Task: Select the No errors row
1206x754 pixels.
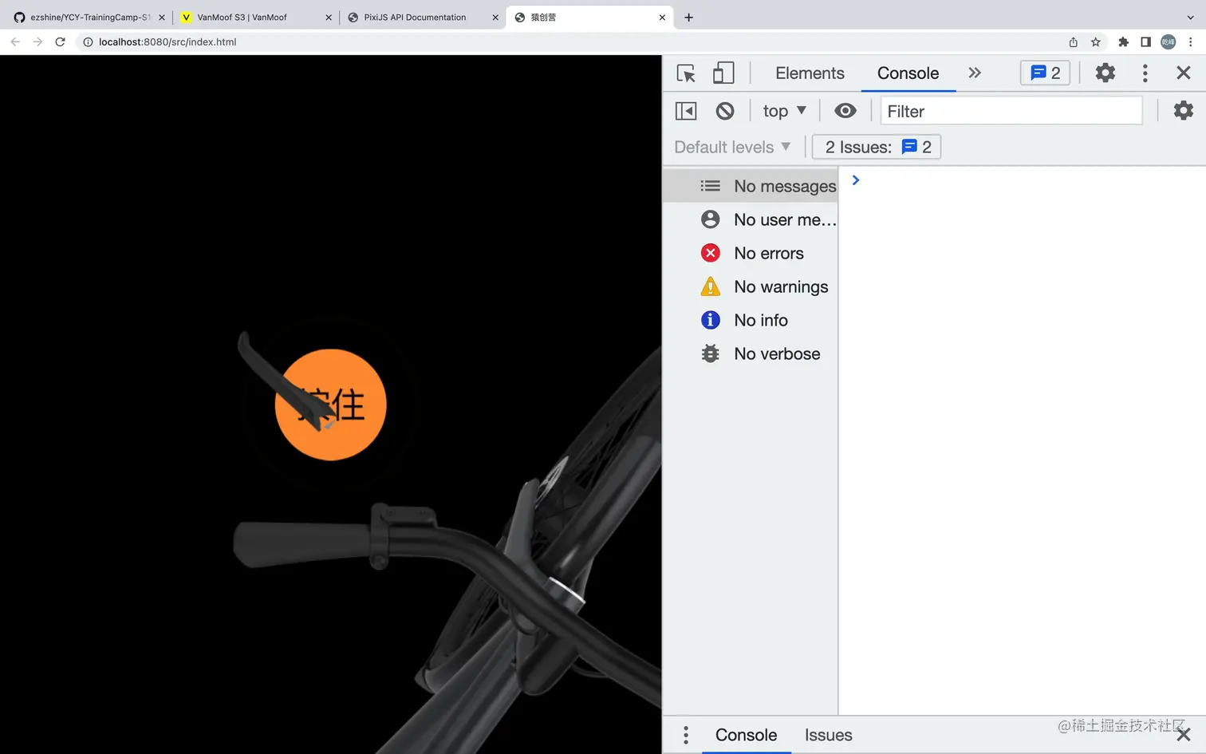Action: coord(750,253)
